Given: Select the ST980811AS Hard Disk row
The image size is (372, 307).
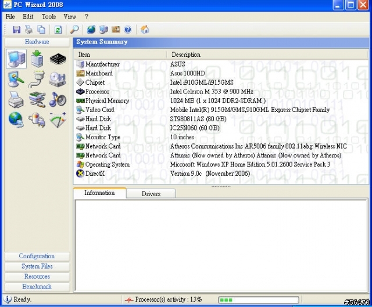Looking at the screenshot, I should click(x=221, y=118).
